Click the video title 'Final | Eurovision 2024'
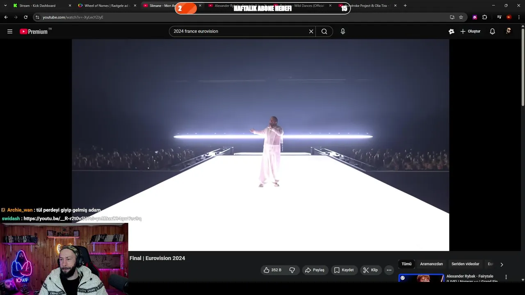Screen dimensions: 525x295 point(157,258)
